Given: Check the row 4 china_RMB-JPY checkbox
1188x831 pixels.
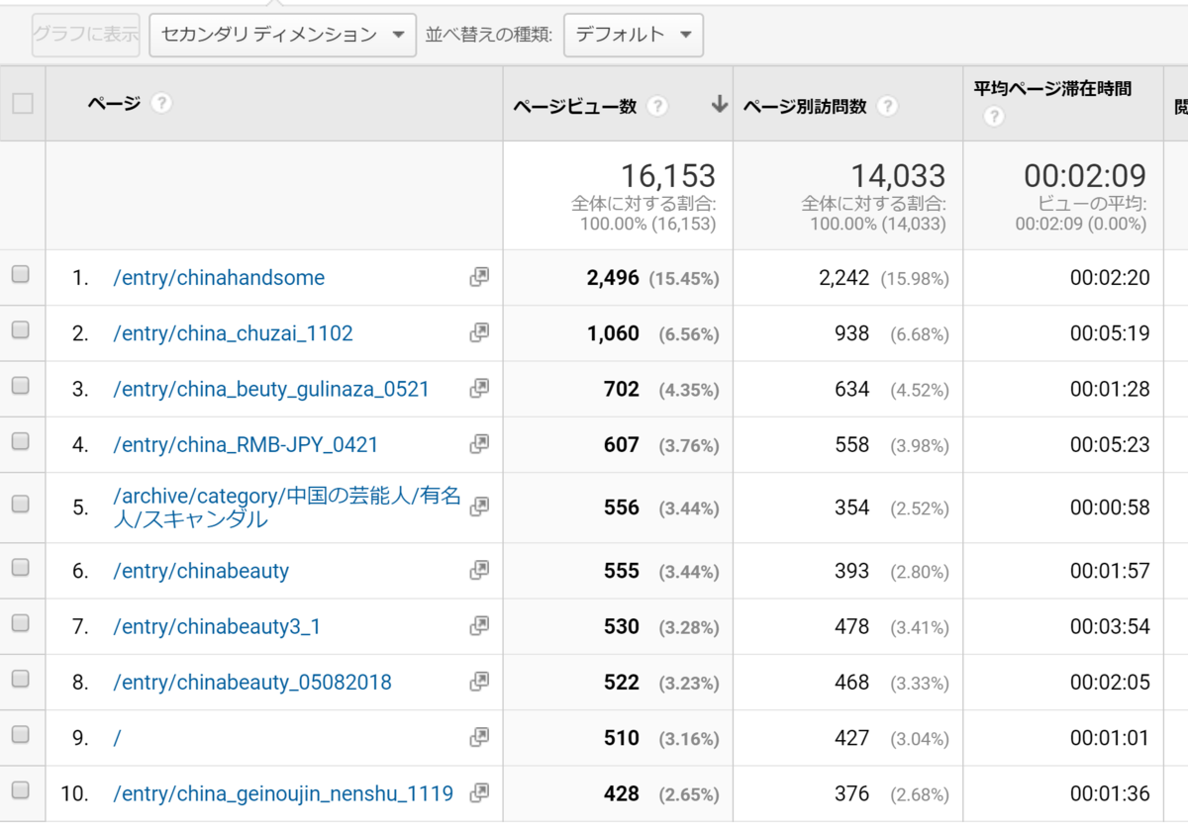Looking at the screenshot, I should [20, 442].
